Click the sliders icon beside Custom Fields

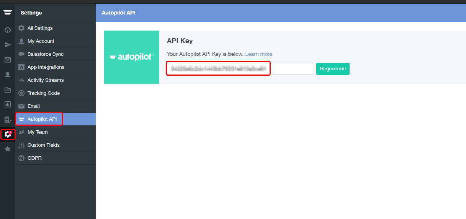21,145
